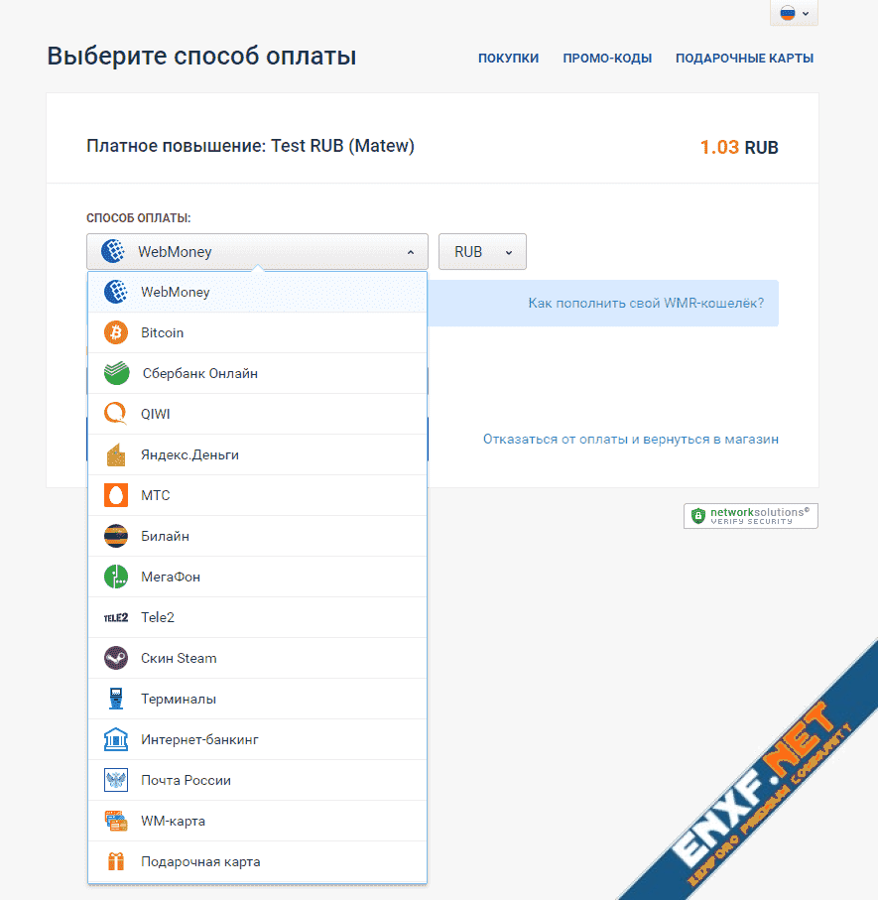Click the Network Solutions security badge
Screen dimensions: 878x900
[750, 516]
